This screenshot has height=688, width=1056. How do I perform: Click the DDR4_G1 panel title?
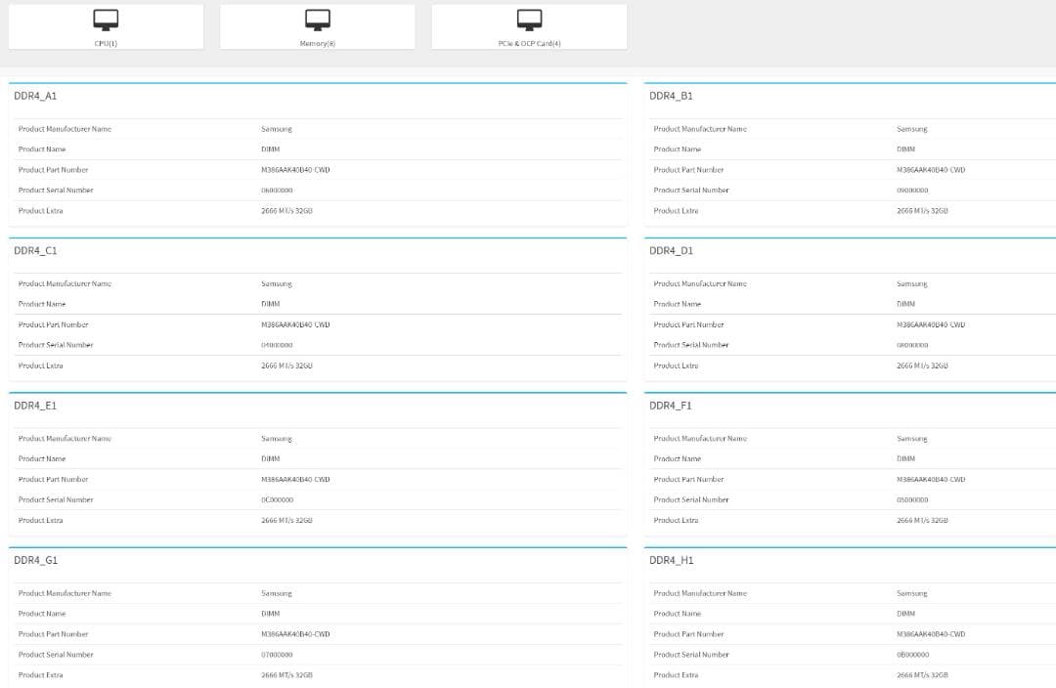35,561
